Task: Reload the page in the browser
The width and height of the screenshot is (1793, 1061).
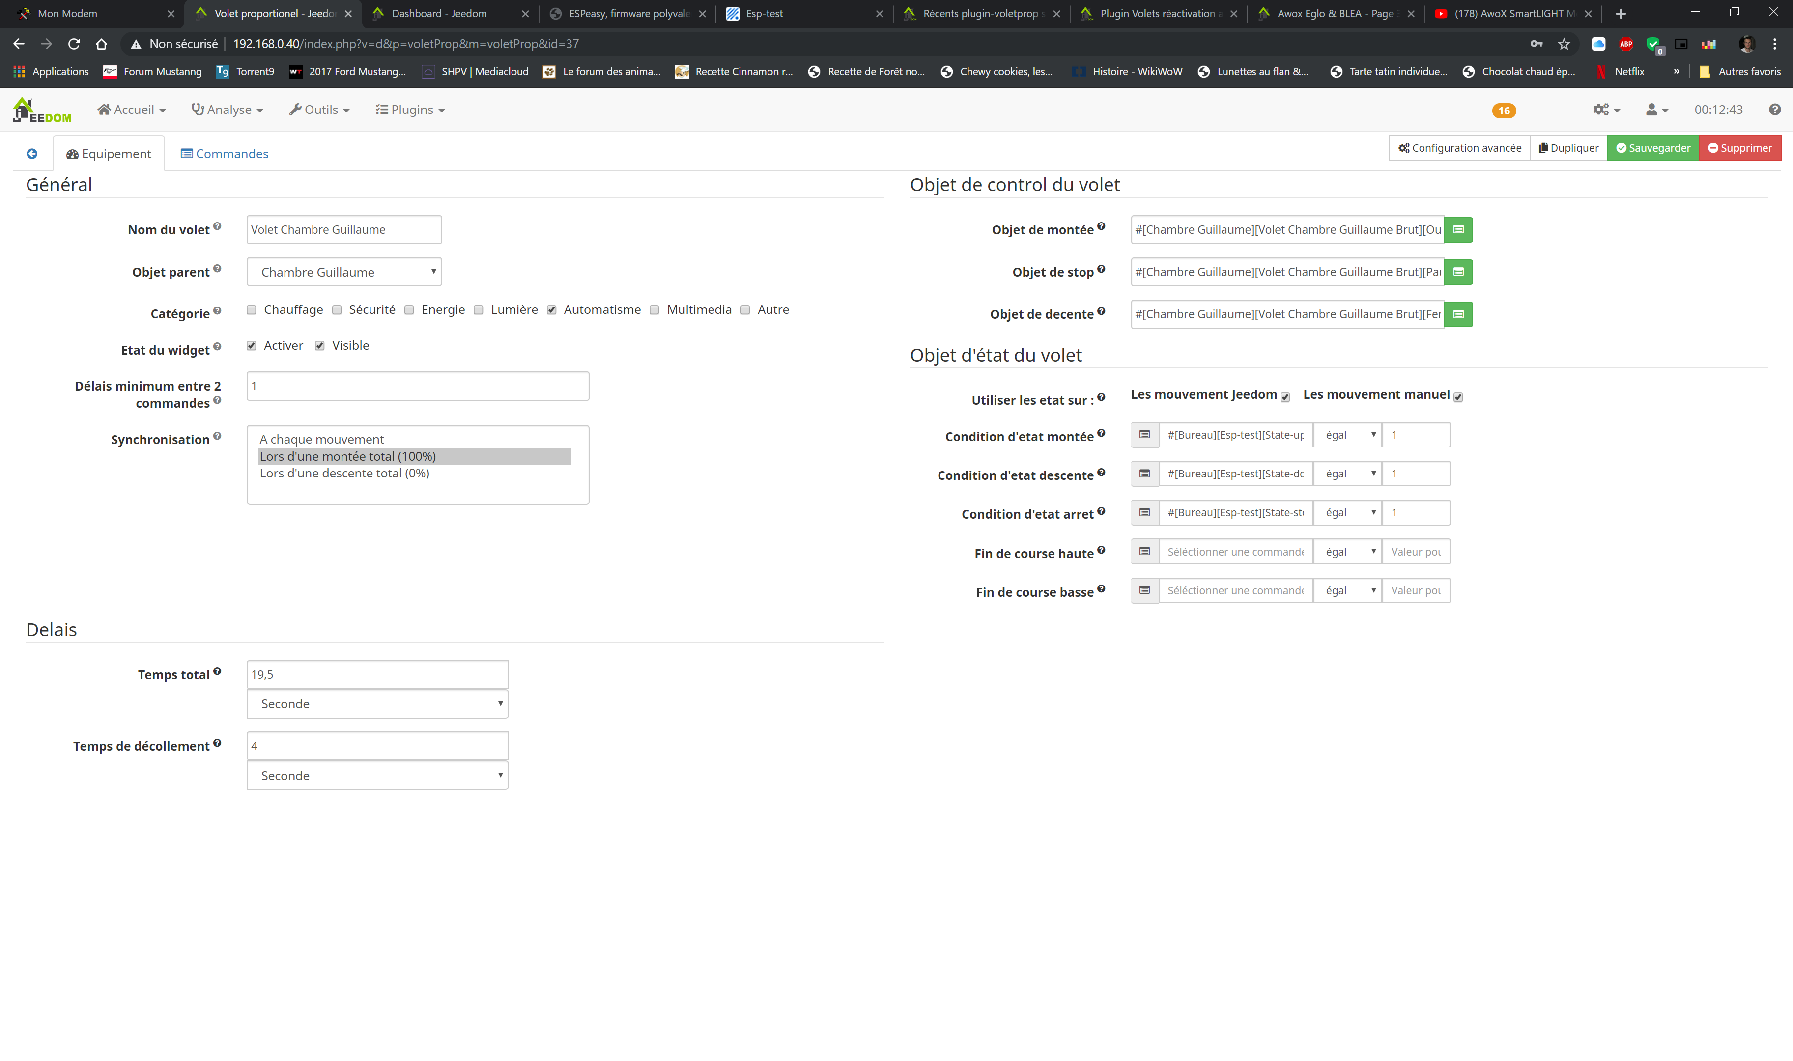Action: [74, 44]
